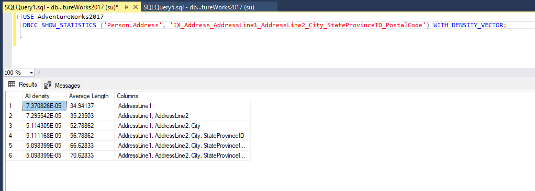Image resolution: width=535 pixels, height=191 pixels.
Task: Select the 5.111168E-05 density cell
Action: point(44,136)
